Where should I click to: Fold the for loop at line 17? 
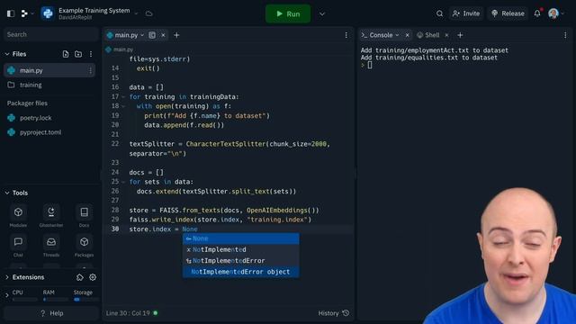tap(123, 97)
